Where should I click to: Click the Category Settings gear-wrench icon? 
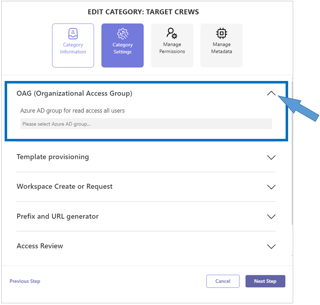pyautogui.click(x=122, y=34)
